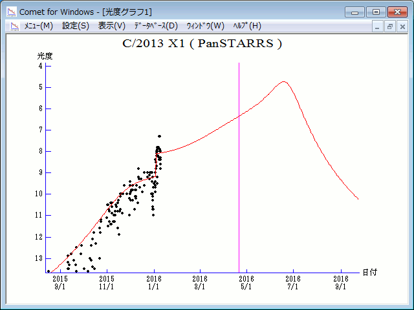Minimize the inner 光度グラフ1 child window

click(377, 26)
